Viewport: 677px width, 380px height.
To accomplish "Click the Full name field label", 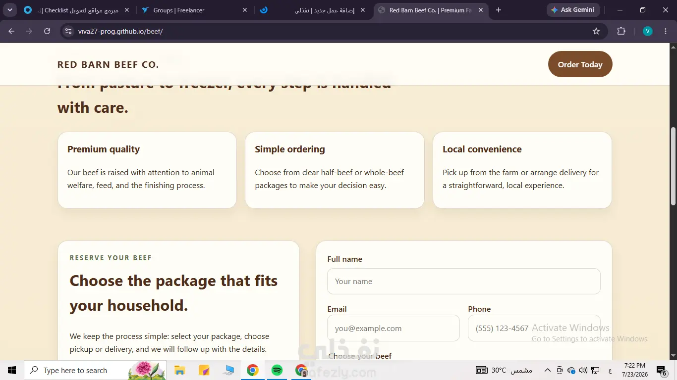I will pyautogui.click(x=344, y=259).
